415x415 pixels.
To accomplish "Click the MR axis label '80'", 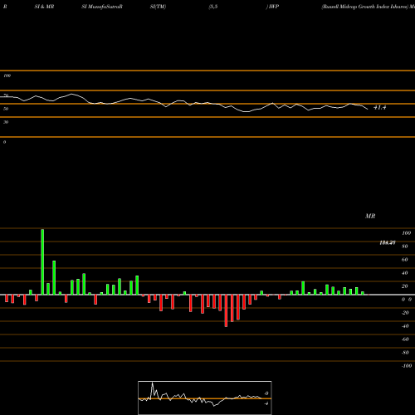I will 405,247.
